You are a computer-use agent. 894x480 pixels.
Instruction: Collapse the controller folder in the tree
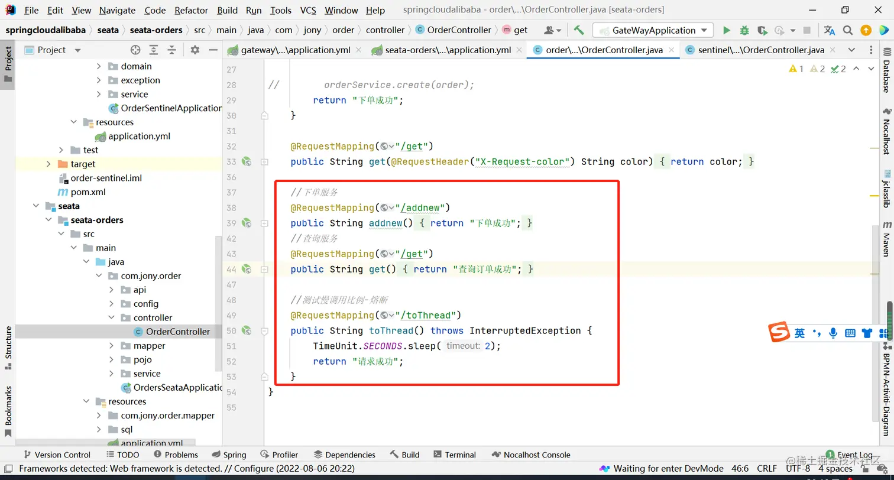point(112,317)
